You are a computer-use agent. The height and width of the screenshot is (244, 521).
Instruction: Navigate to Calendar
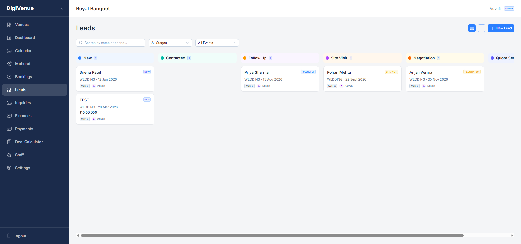[x=35, y=51]
